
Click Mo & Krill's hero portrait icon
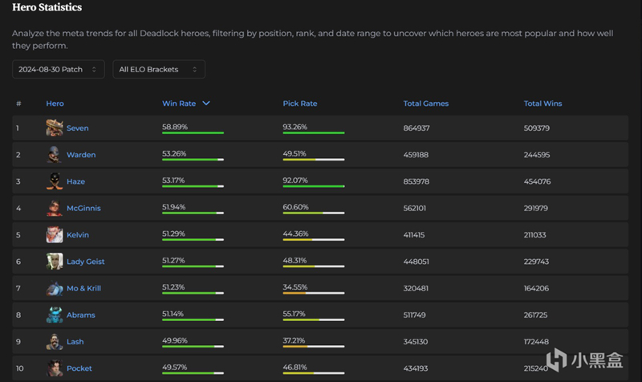55,288
